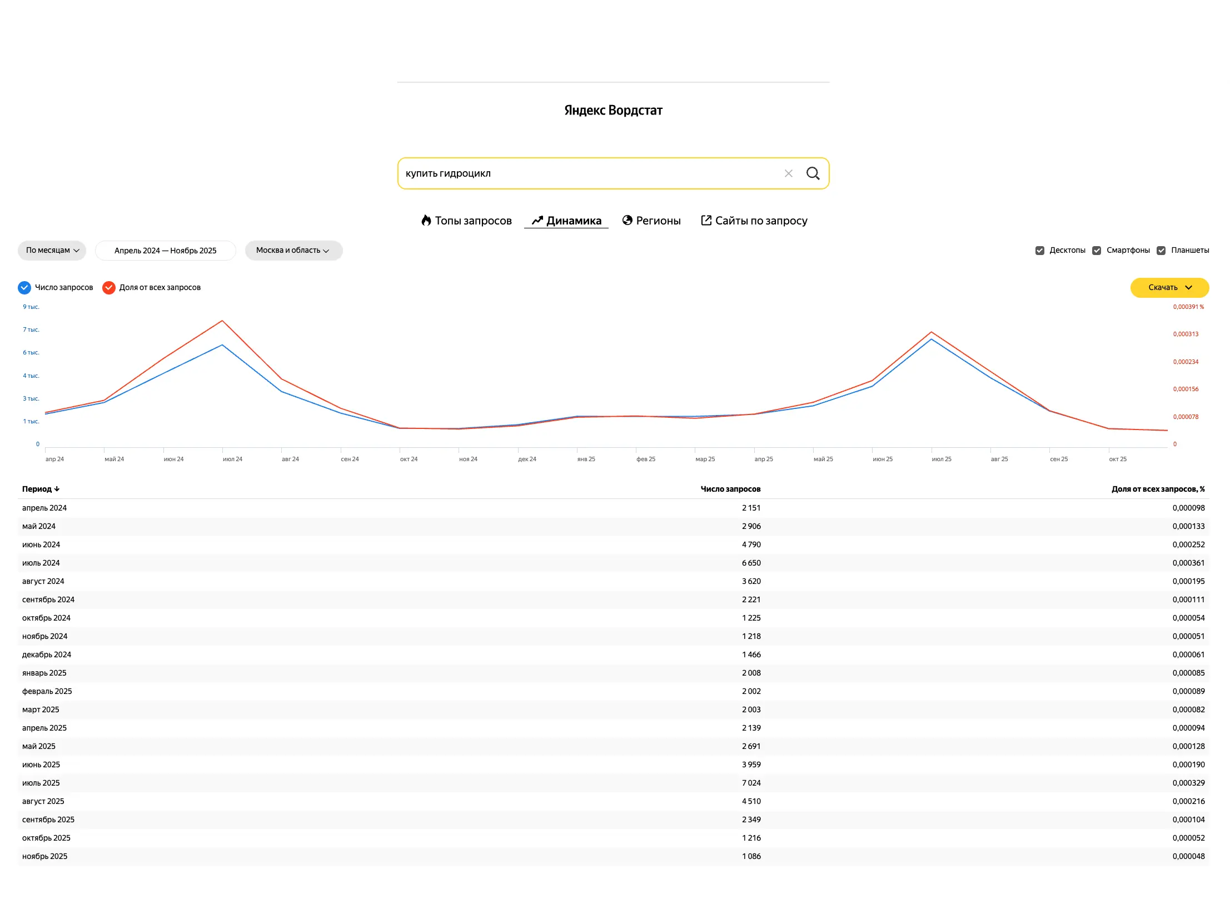
Task: Sort by the Доля от всех запросов, % column header
Action: (x=1158, y=490)
